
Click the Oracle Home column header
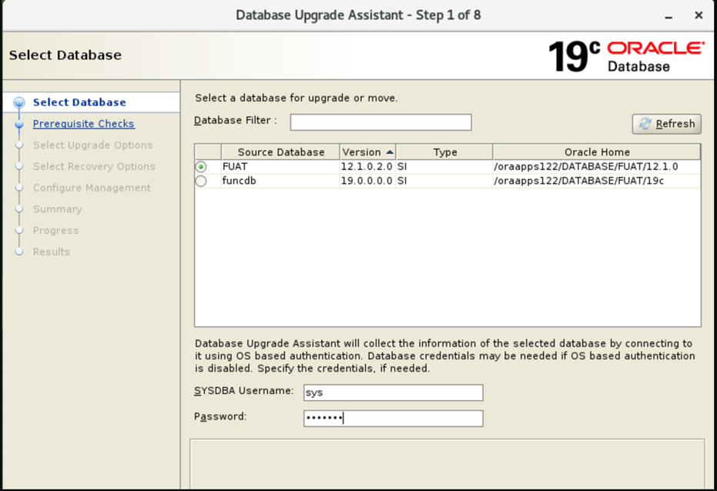coord(597,152)
